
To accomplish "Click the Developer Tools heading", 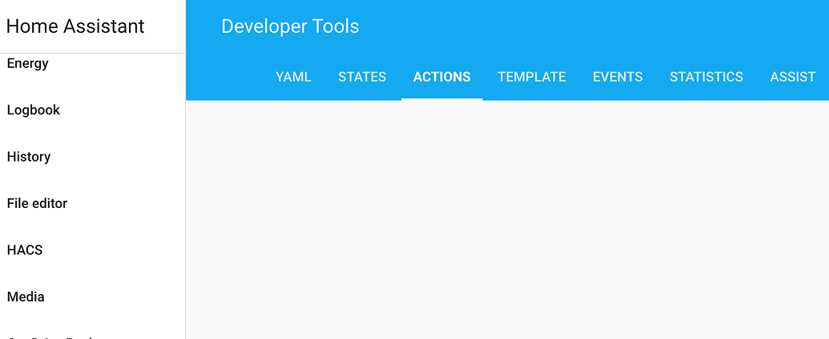I will (x=290, y=26).
